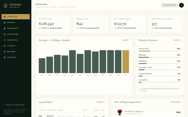
Task: Click the Sympathy progress bar
Action: (160, 82)
